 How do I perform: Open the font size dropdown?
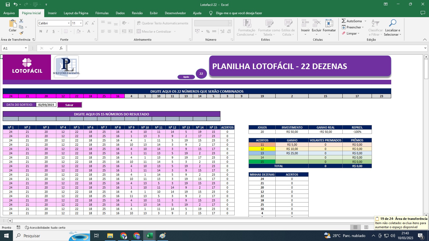81,23
